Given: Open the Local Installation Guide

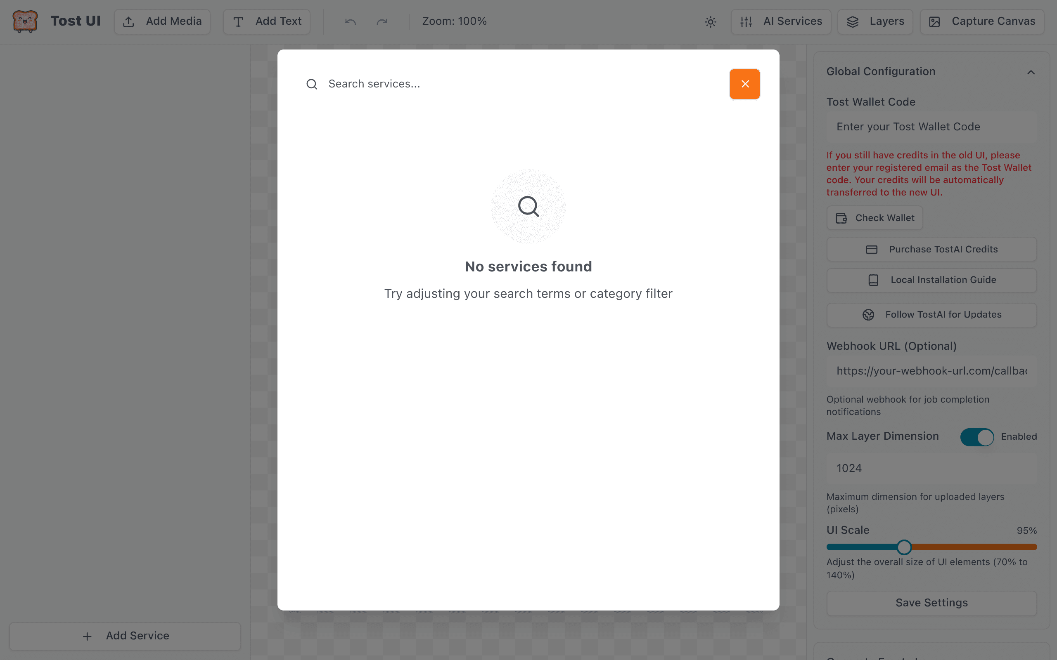Looking at the screenshot, I should 931,280.
